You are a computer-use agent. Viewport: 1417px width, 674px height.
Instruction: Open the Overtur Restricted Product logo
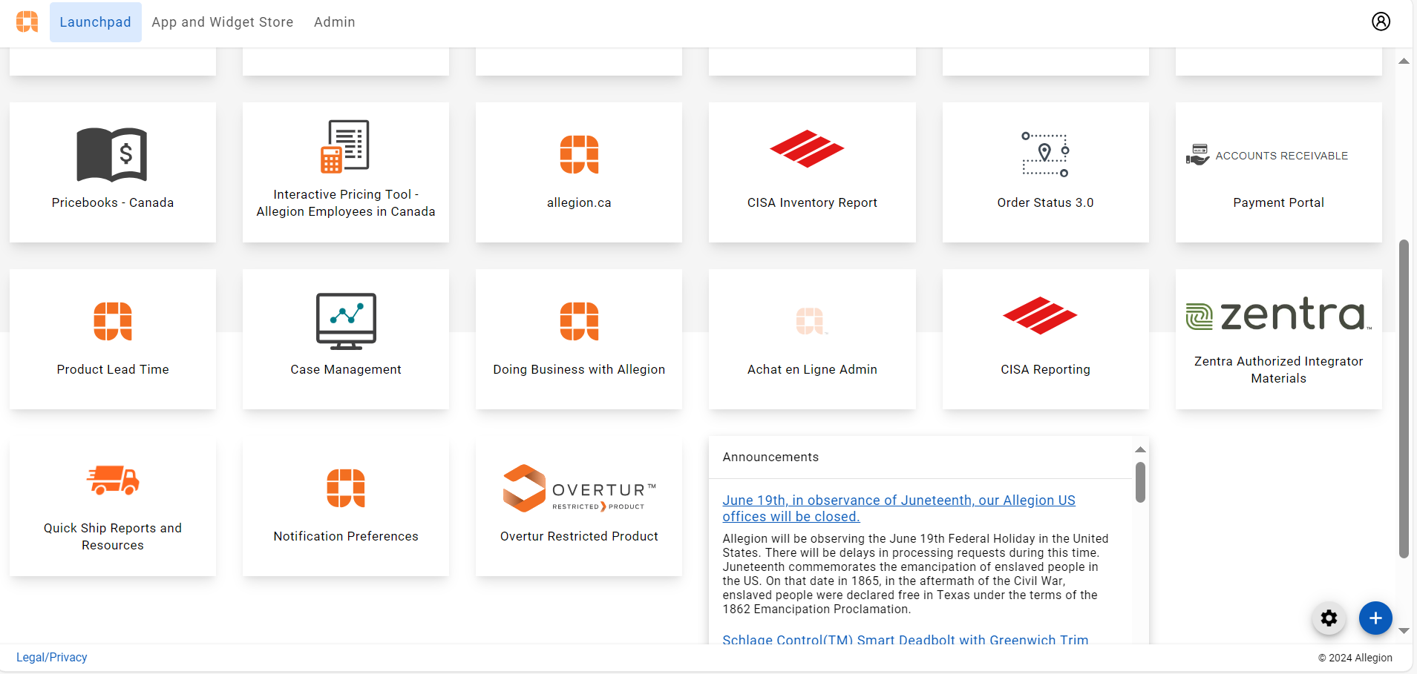[579, 489]
